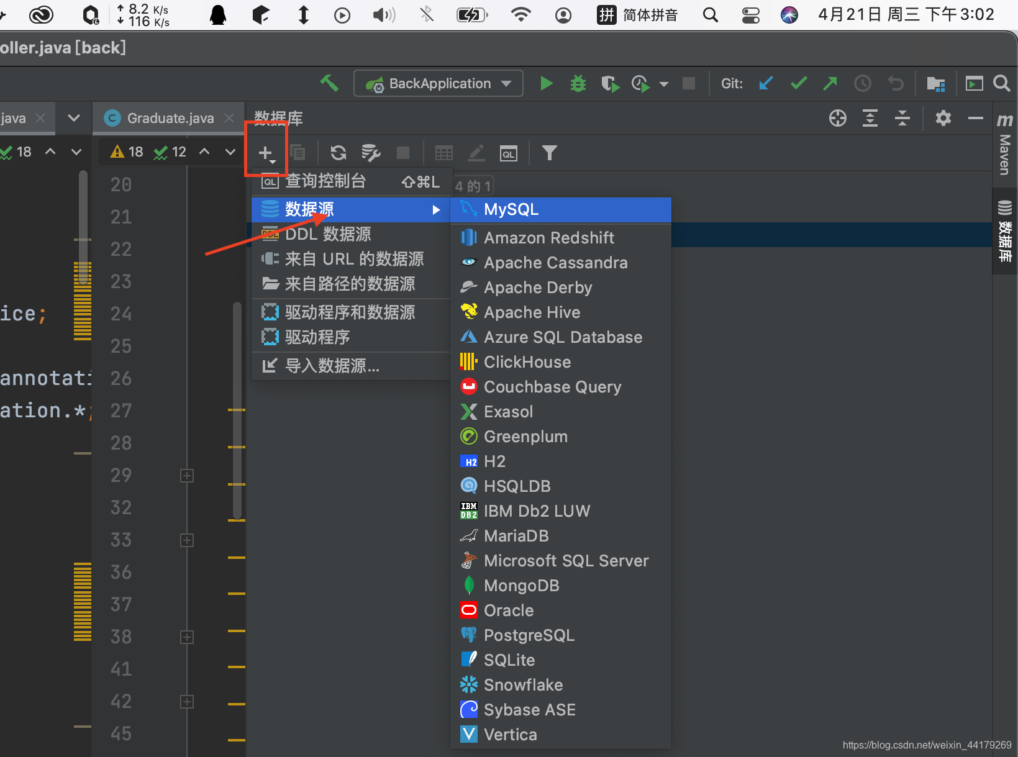Run with coverage shield icon
The width and height of the screenshot is (1018, 757).
point(609,83)
